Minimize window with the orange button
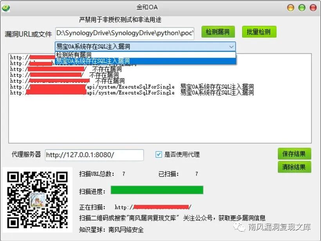321x241 pixels. click(291, 8)
